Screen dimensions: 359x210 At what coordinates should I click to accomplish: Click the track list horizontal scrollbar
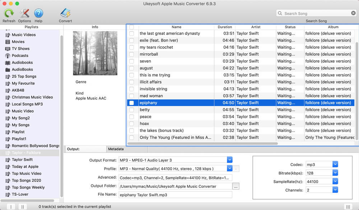[202, 144]
